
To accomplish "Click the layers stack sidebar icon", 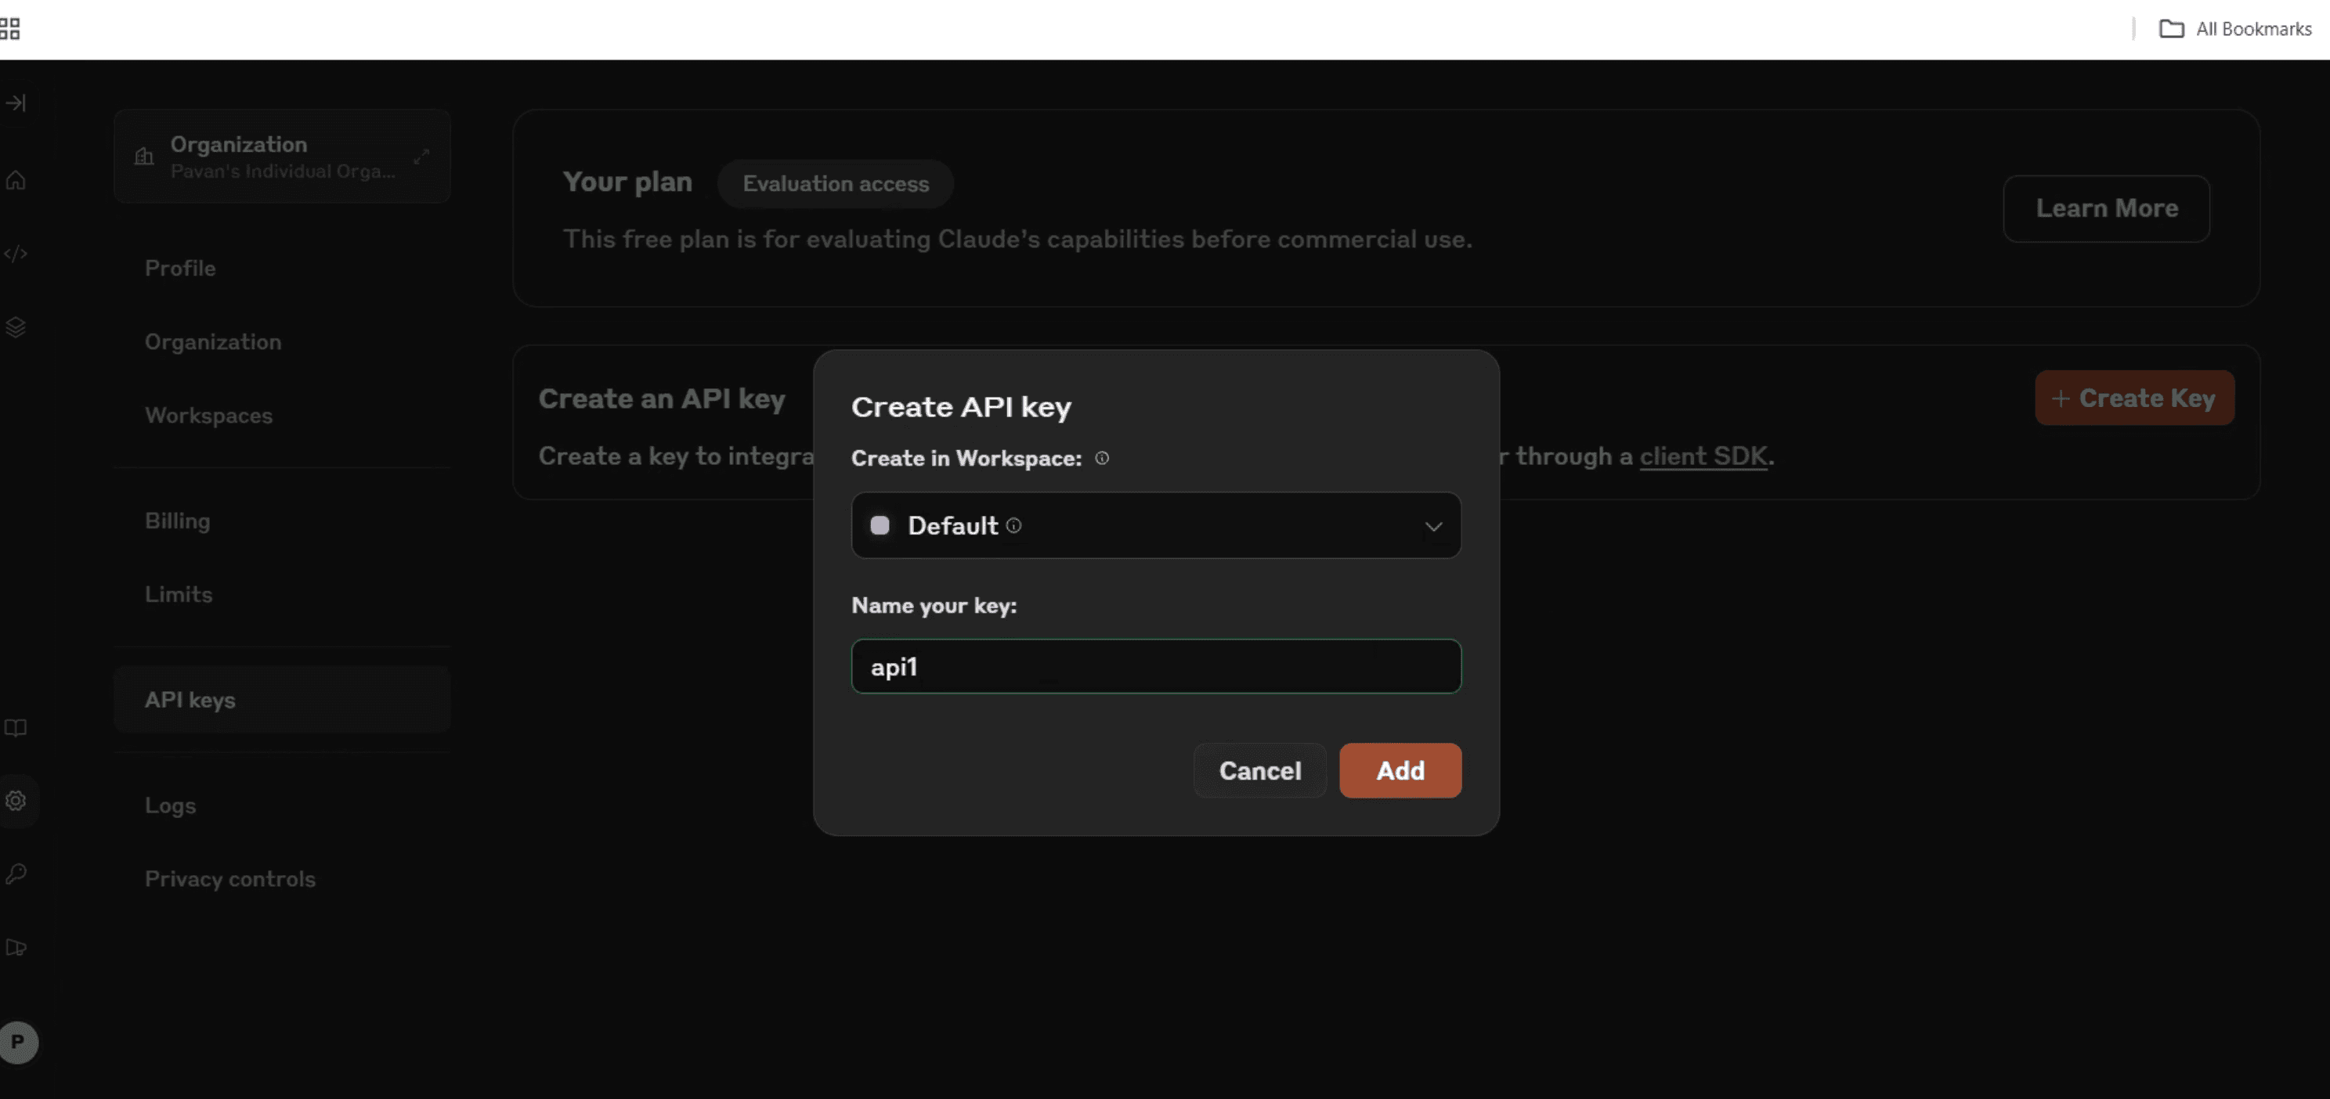I will point(16,327).
